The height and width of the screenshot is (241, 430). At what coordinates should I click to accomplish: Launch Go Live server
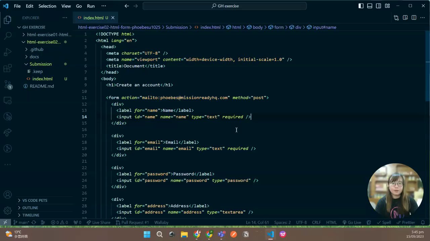point(352,222)
